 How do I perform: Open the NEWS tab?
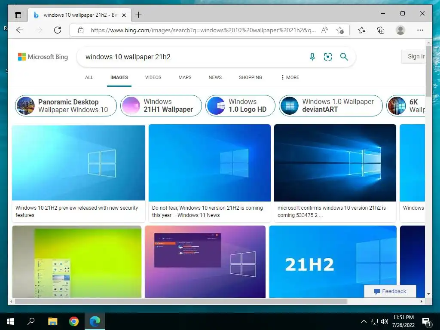[215, 77]
